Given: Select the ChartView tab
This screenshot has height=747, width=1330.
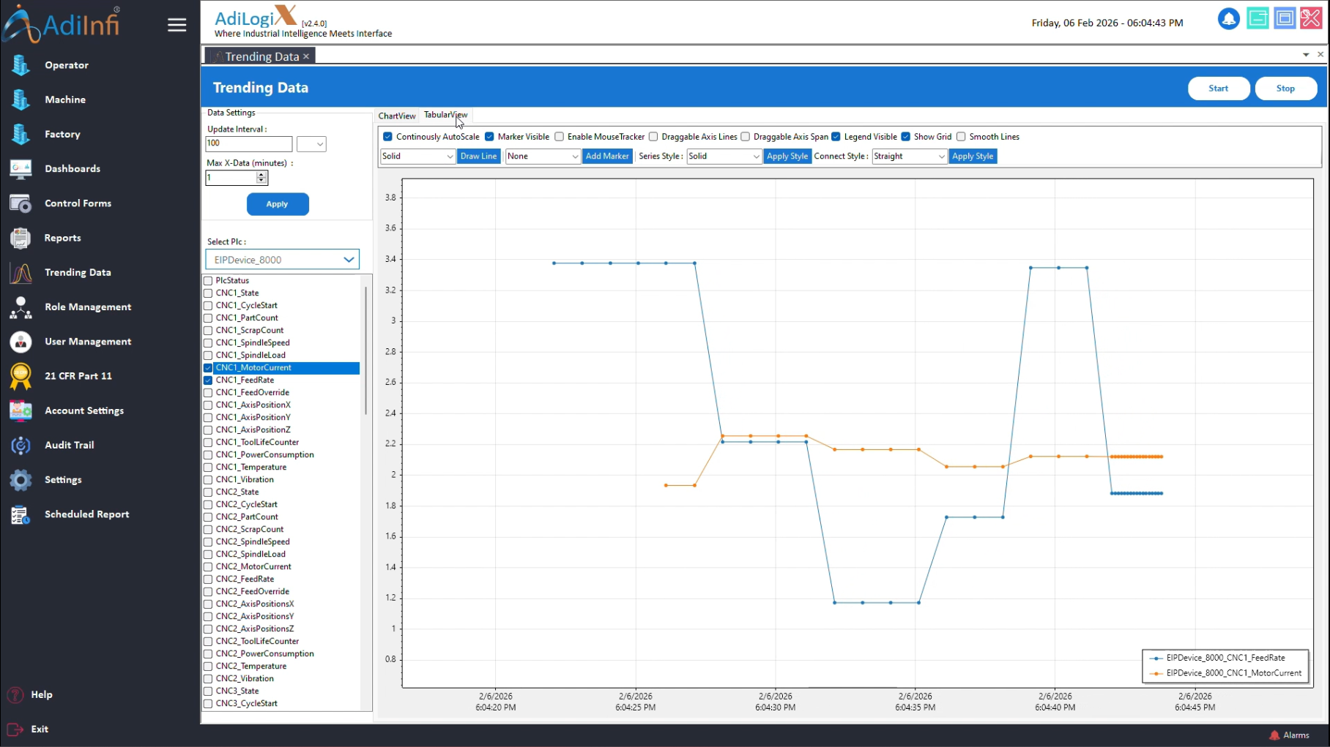Looking at the screenshot, I should (397, 116).
